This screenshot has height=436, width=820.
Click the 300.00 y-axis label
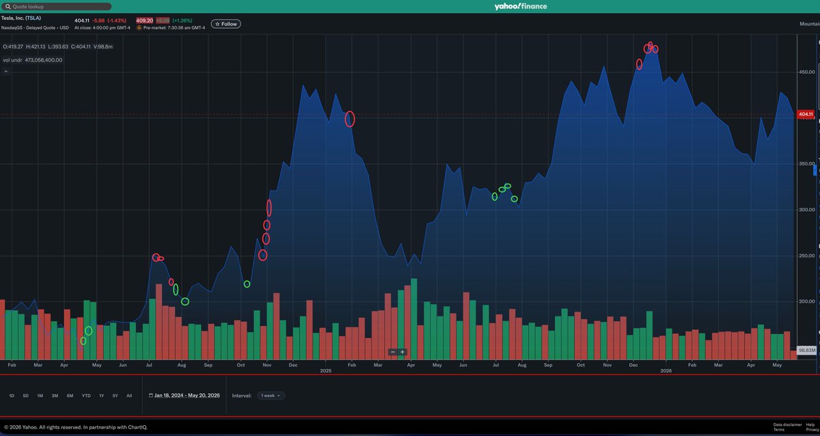[807, 210]
